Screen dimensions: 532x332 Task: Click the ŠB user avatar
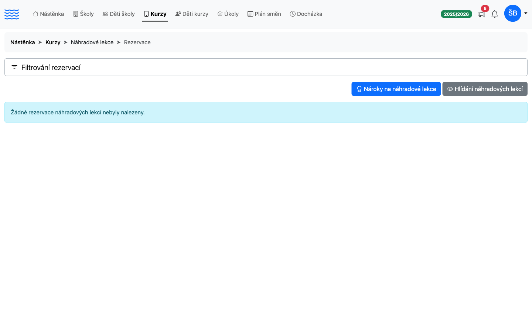tap(512, 13)
